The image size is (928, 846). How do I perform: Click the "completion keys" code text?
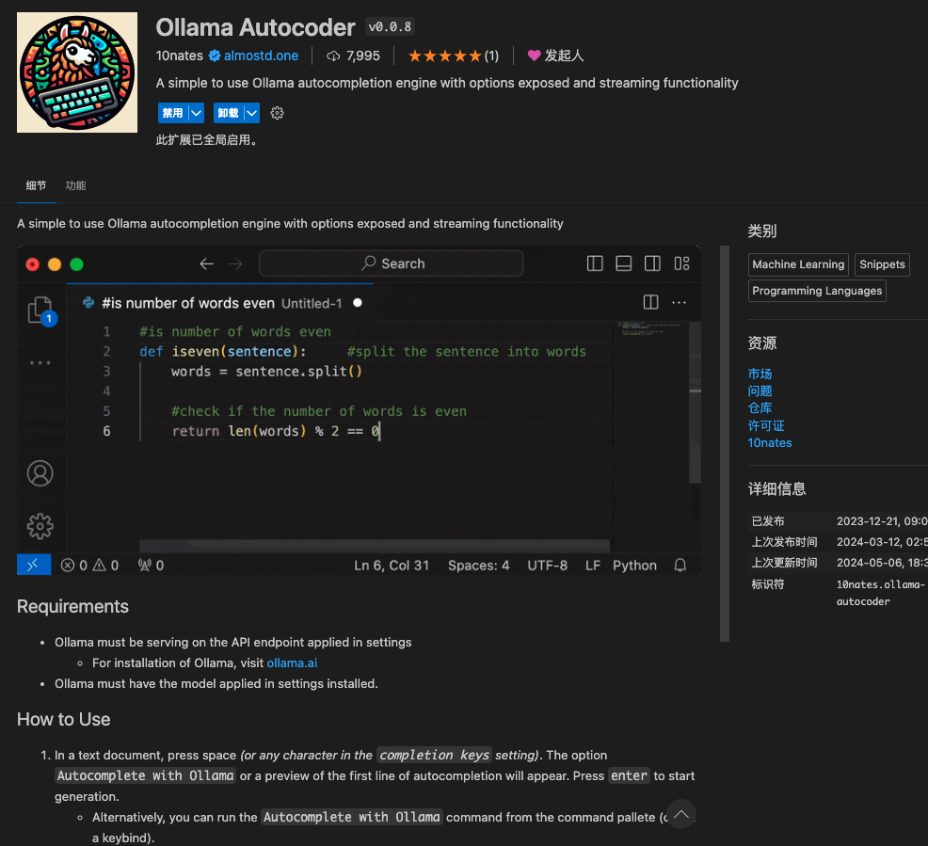tap(434, 756)
